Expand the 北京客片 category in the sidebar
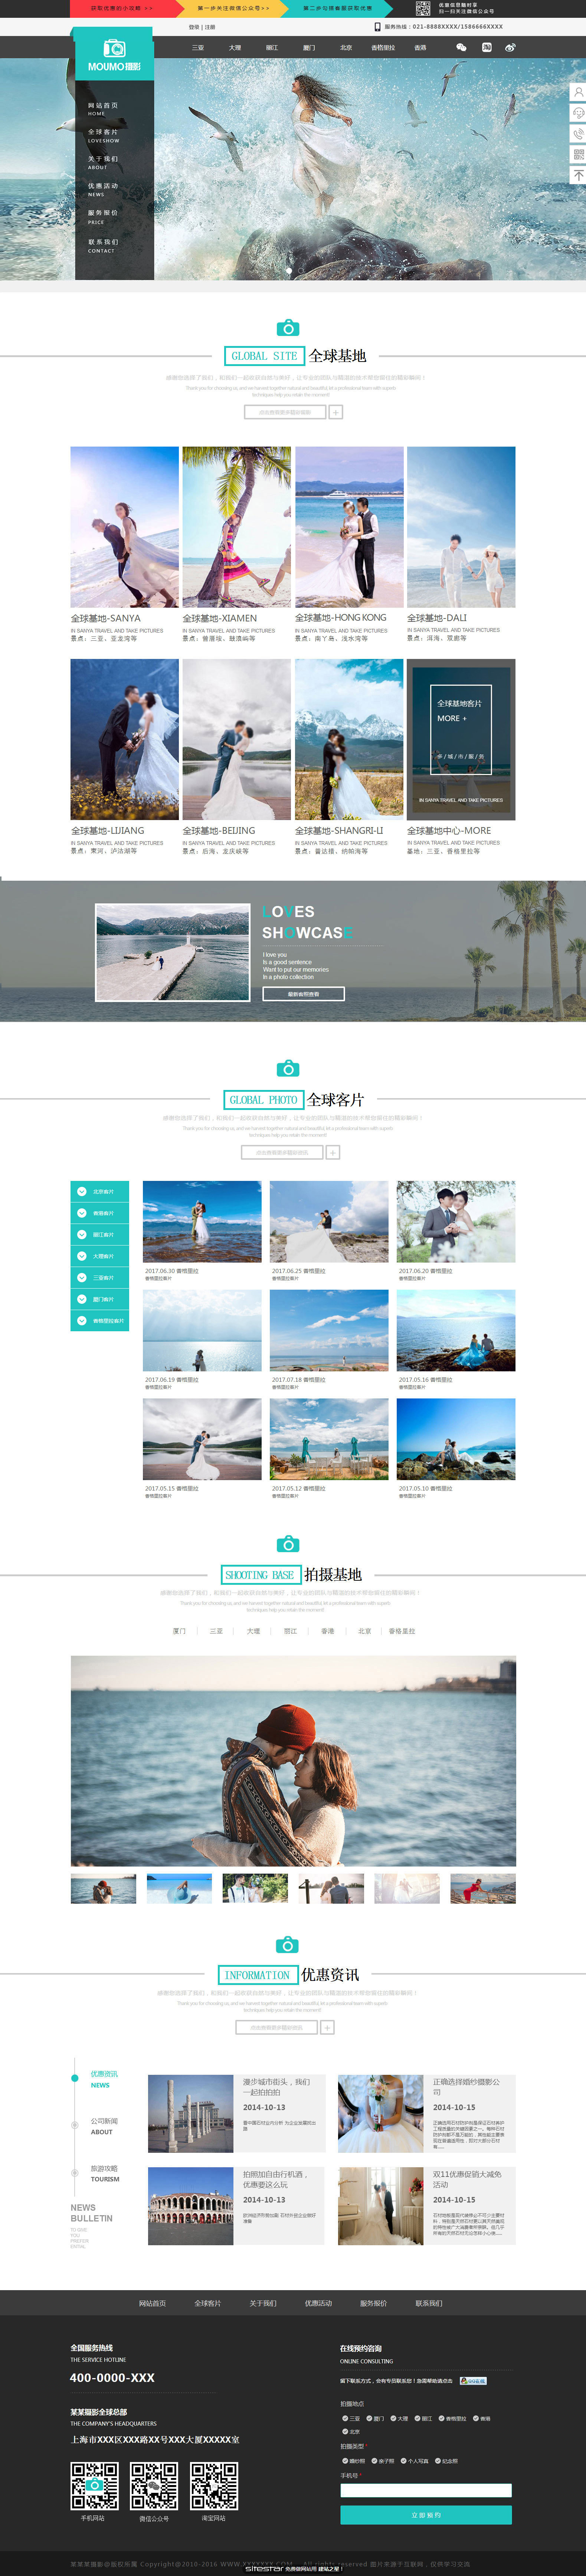This screenshot has height=2576, width=586. [99, 1192]
